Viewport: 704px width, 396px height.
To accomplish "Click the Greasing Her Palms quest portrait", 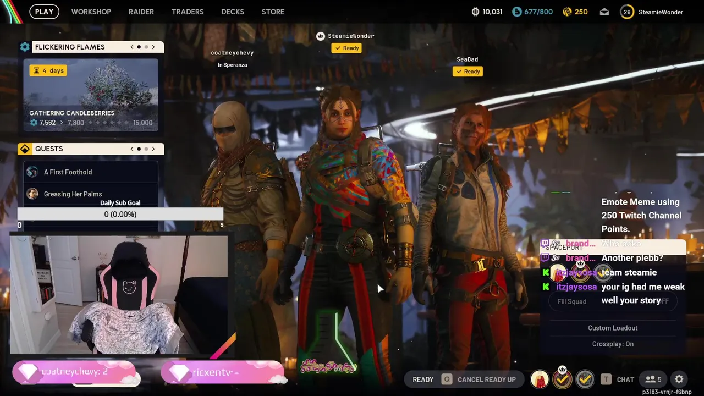I will tap(32, 194).
